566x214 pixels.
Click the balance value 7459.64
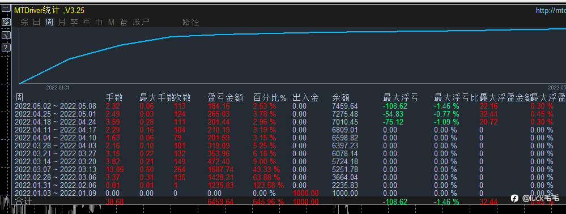345,106
